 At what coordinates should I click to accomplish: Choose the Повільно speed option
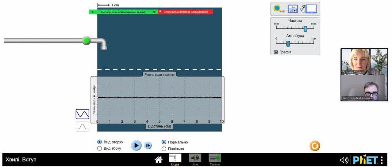(x=164, y=149)
